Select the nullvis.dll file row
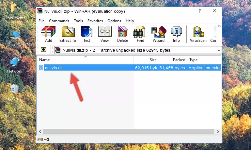 (x=129, y=68)
